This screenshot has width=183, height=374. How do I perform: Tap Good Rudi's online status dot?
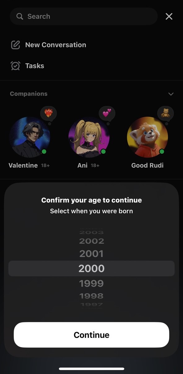(161, 152)
